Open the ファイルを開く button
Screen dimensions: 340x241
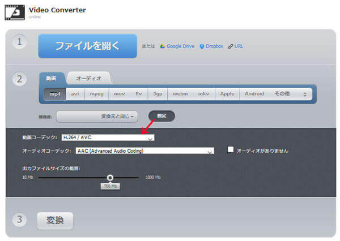coord(88,46)
